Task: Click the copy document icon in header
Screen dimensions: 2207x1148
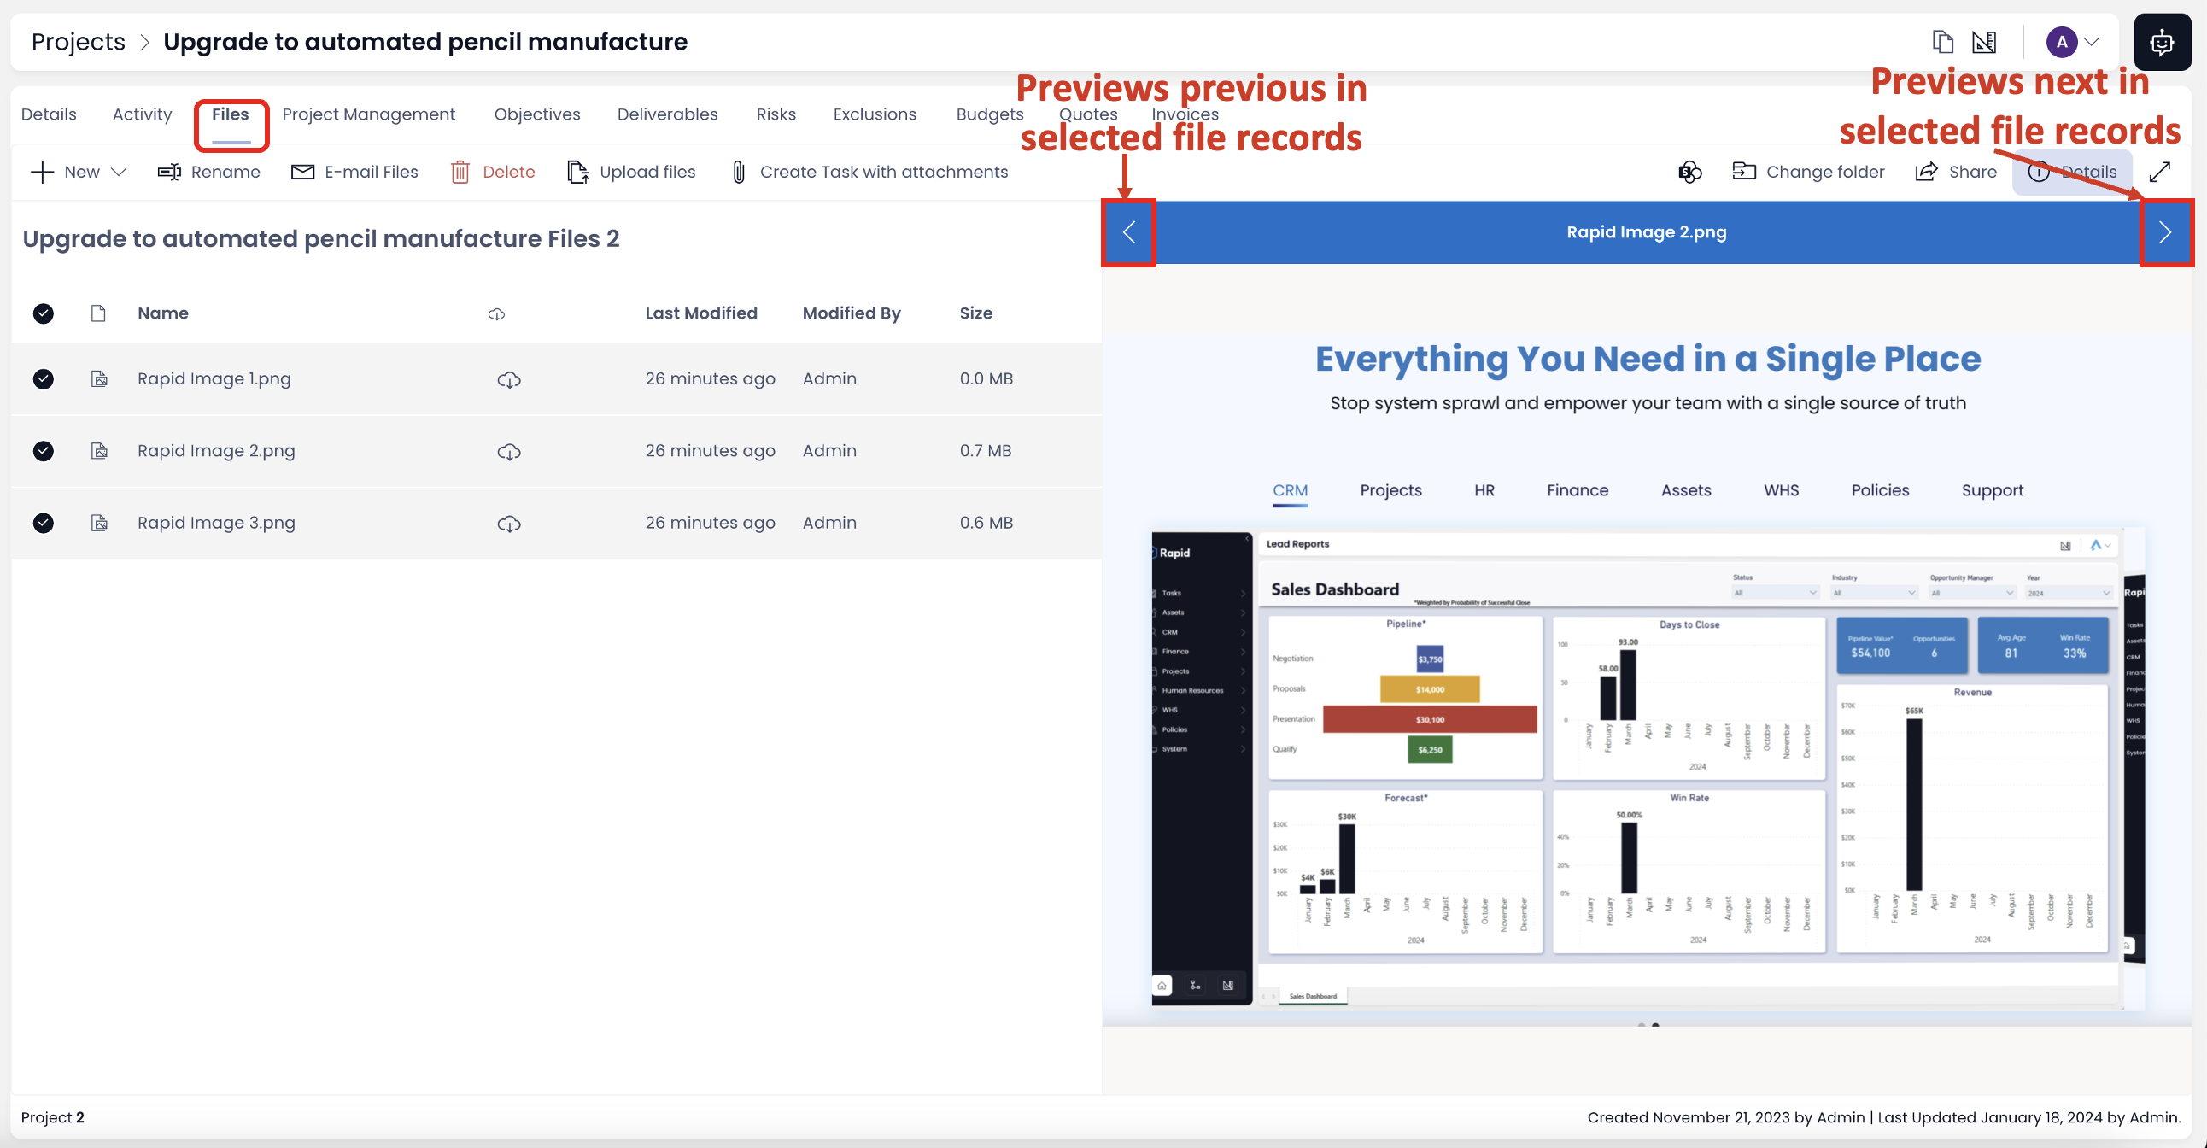Action: point(1942,41)
